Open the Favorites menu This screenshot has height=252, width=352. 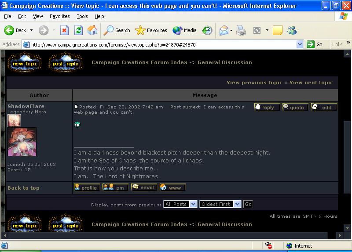click(x=60, y=16)
